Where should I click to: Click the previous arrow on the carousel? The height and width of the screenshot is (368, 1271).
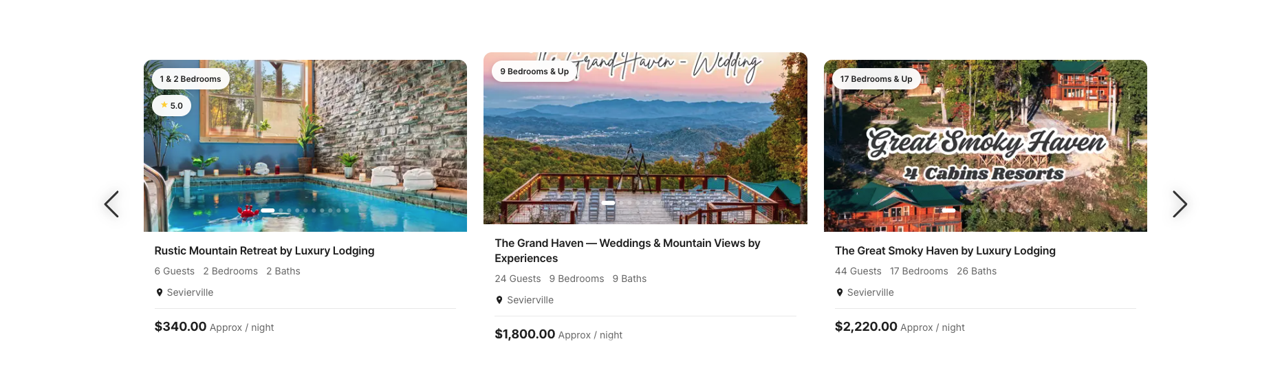pyautogui.click(x=111, y=204)
